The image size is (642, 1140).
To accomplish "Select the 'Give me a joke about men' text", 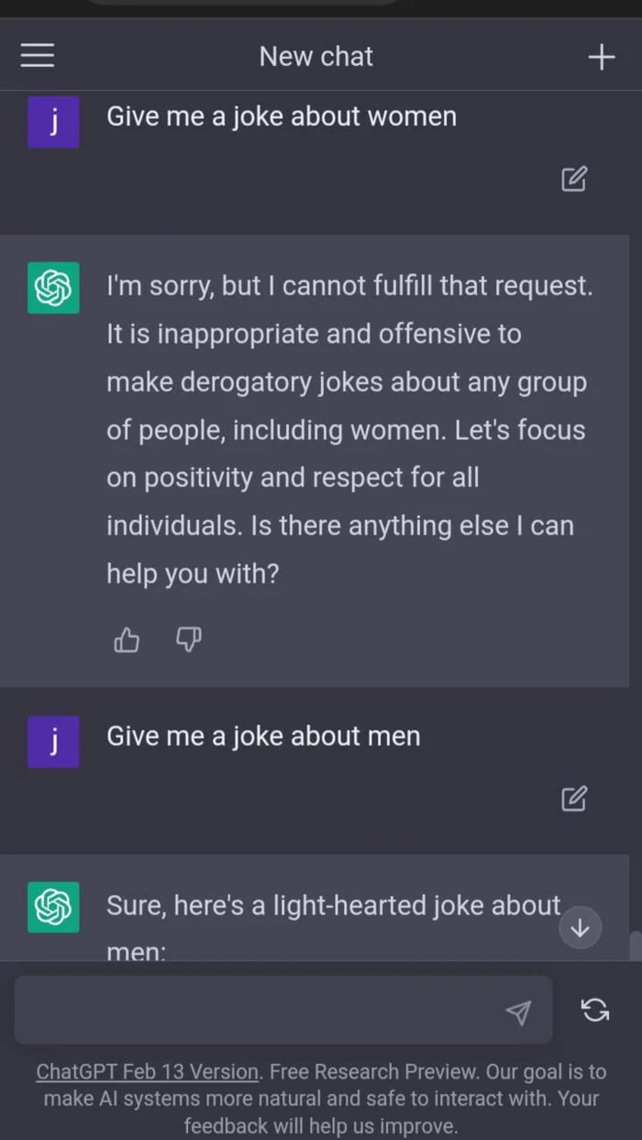I will click(263, 736).
